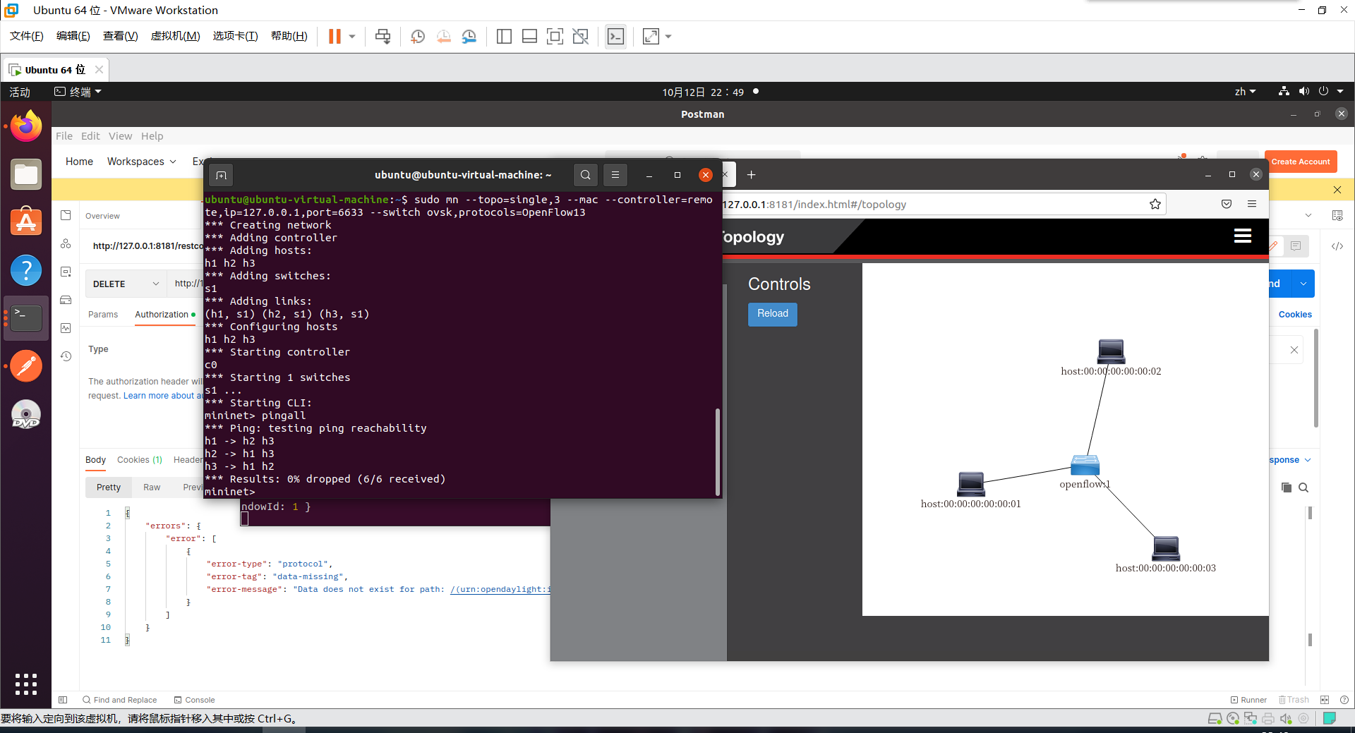Image resolution: width=1355 pixels, height=733 pixels.
Task: Switch to Postman in the Ubuntu dock
Action: (26, 366)
